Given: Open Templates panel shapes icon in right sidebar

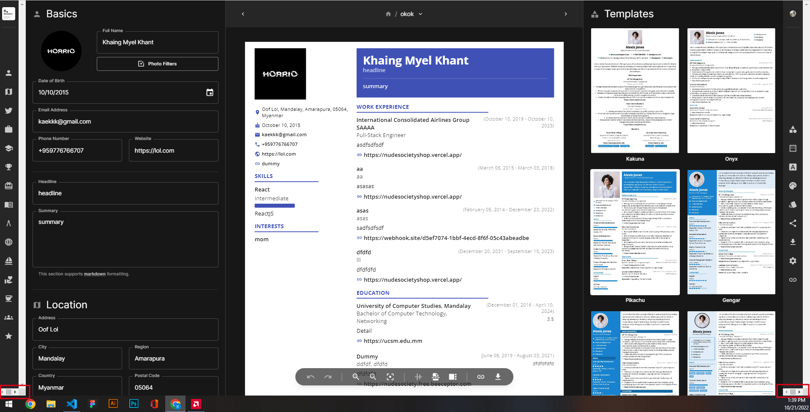Looking at the screenshot, I should 793,129.
